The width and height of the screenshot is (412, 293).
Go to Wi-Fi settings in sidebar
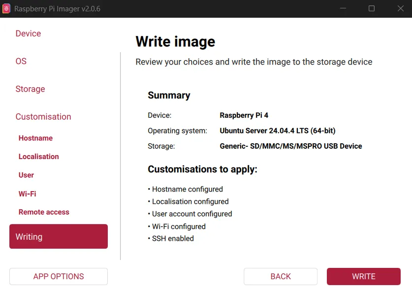tap(27, 194)
